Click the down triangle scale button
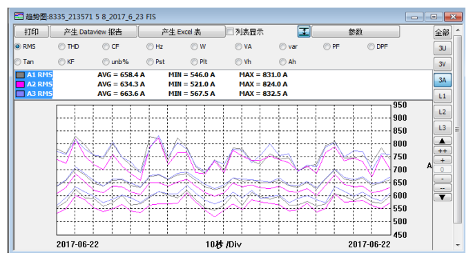This screenshot has height=262, width=473. click(442, 197)
